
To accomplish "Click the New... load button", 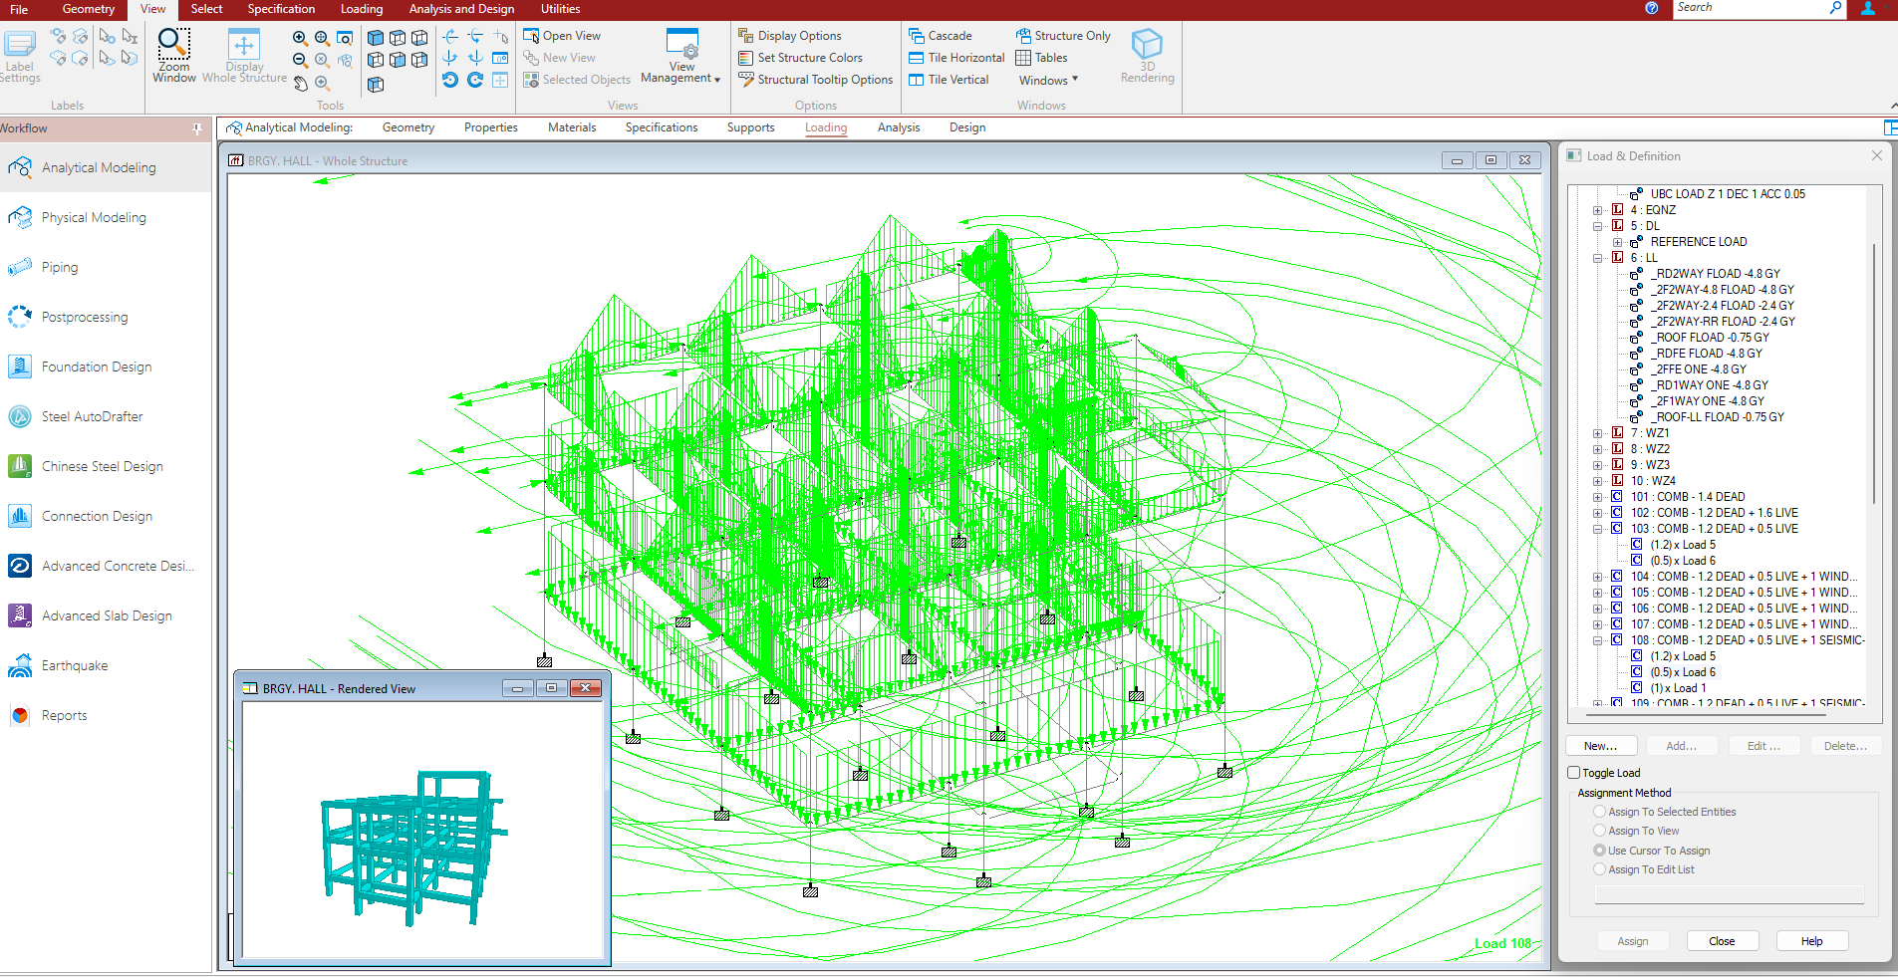I will [x=1600, y=746].
